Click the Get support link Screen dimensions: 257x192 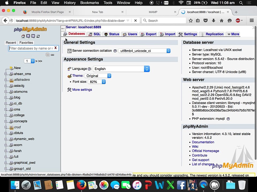[201, 160]
